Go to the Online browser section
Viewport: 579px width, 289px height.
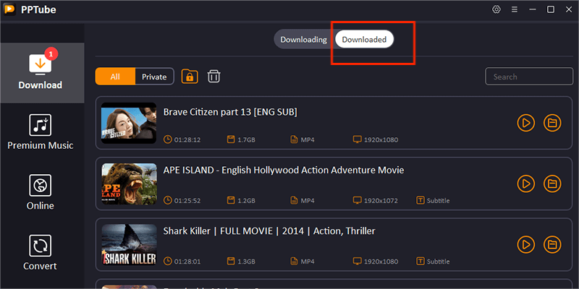click(x=41, y=193)
